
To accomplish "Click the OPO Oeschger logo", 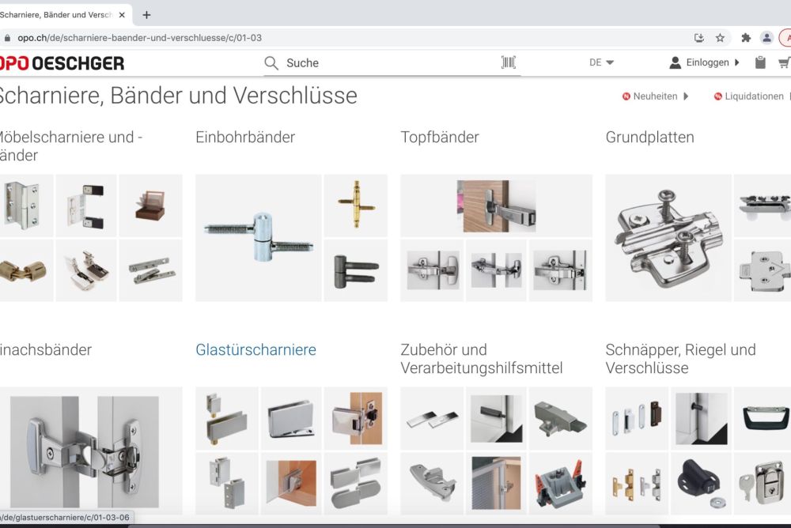I will [x=62, y=63].
